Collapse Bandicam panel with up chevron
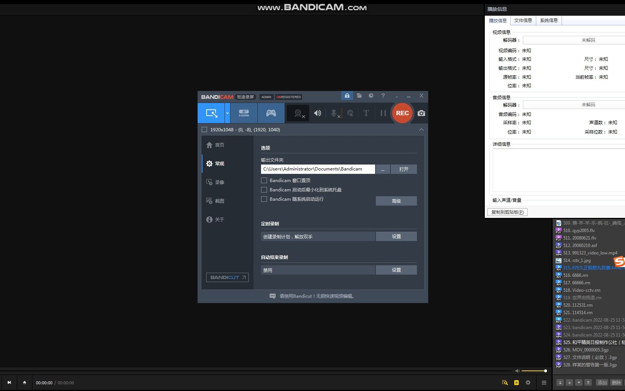Image resolution: width=625 pixels, height=391 pixels. pyautogui.click(x=421, y=129)
